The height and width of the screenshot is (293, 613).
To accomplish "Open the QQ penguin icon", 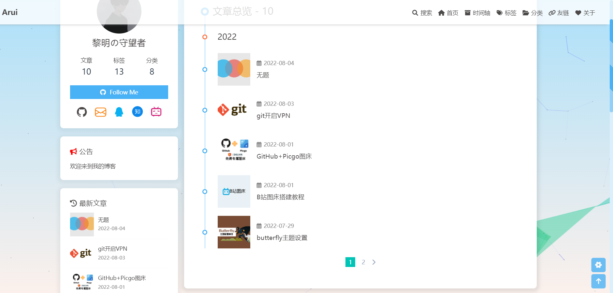I will [x=119, y=112].
